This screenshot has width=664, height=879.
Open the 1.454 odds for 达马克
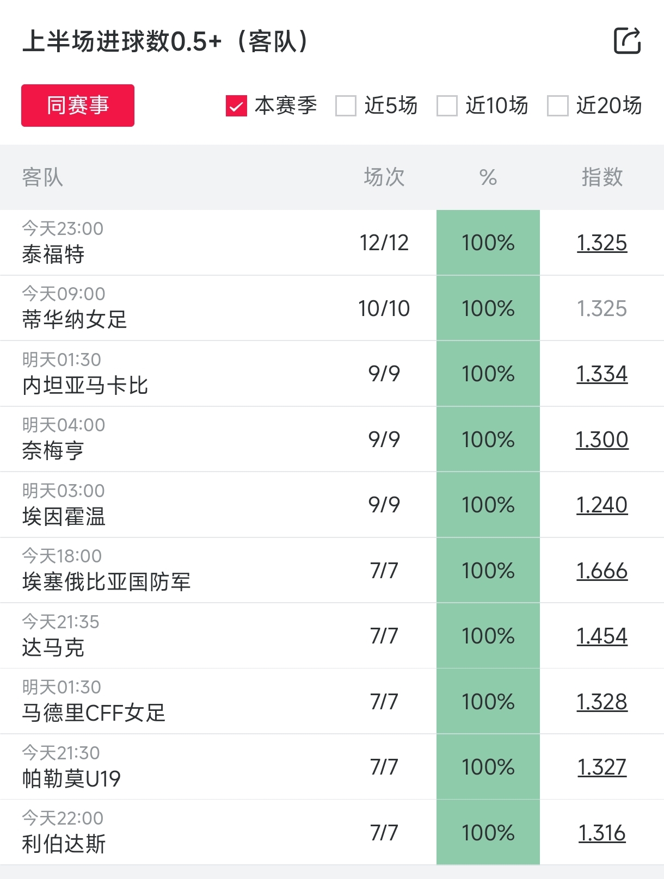click(602, 636)
